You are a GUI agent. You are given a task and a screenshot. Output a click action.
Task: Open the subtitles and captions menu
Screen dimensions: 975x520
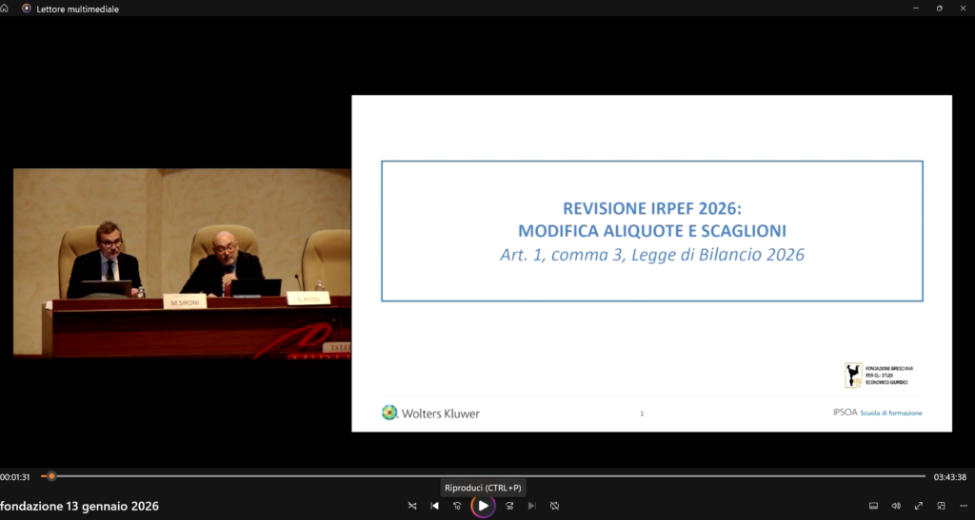873,506
